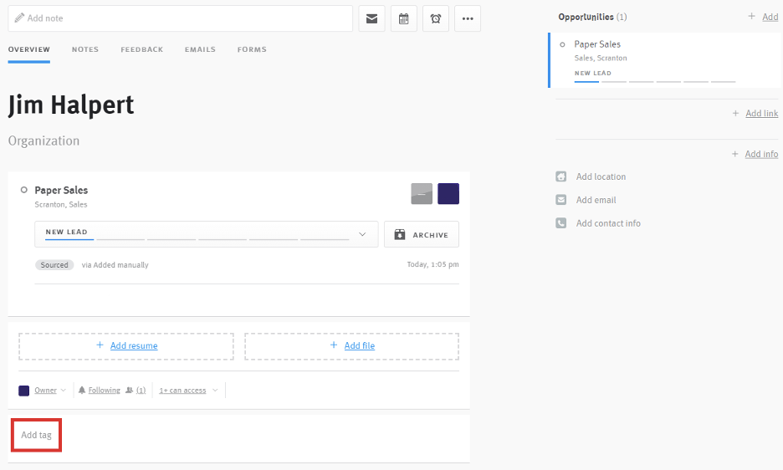Click the Owner link
Image resolution: width=783 pixels, height=470 pixels.
pyautogui.click(x=45, y=390)
